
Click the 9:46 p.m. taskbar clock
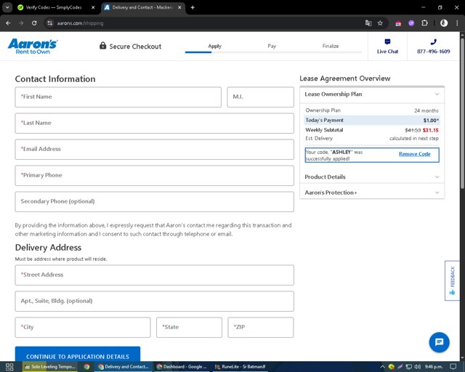tap(434, 367)
